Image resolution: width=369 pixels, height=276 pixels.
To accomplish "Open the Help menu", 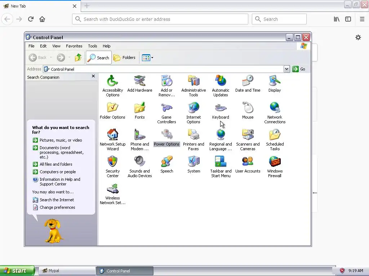I will pyautogui.click(x=106, y=46).
